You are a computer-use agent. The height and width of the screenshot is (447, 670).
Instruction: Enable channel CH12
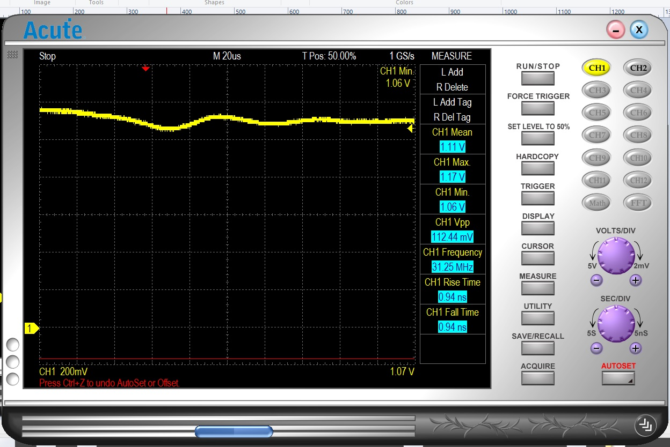point(638,181)
